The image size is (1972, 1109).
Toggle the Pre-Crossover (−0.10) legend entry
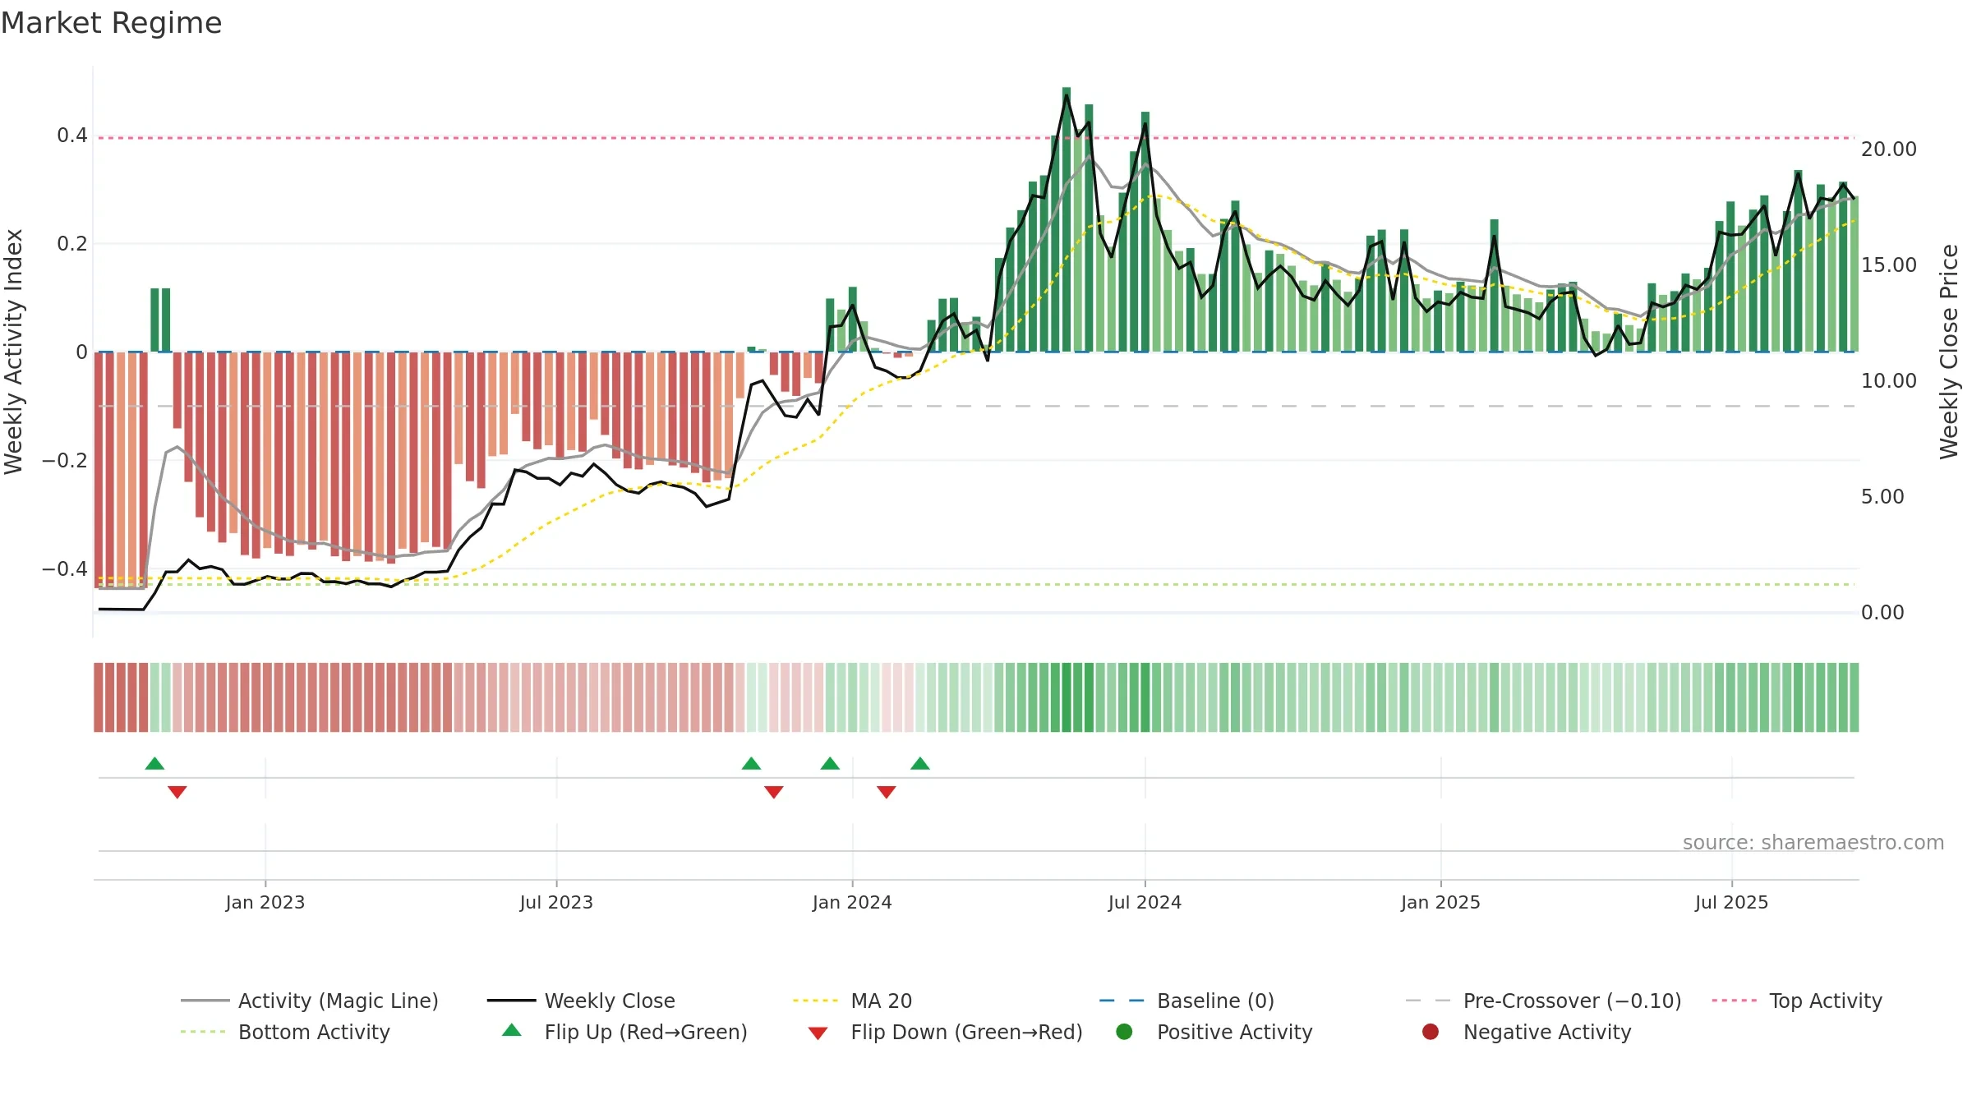pos(1543,1001)
